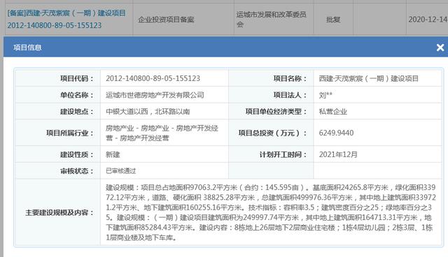This screenshot has width=448, height=257.
Task: Select the 企业投资项目备案 cell in background row
Action: 166,20
